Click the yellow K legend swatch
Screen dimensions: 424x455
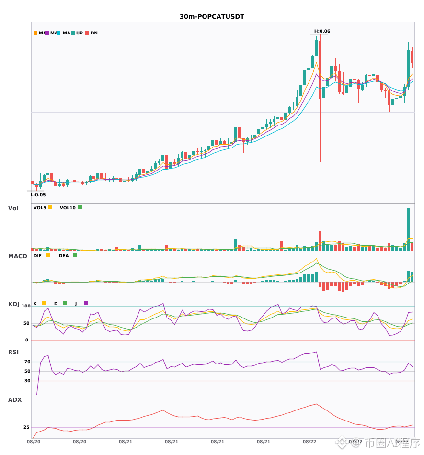[44, 303]
